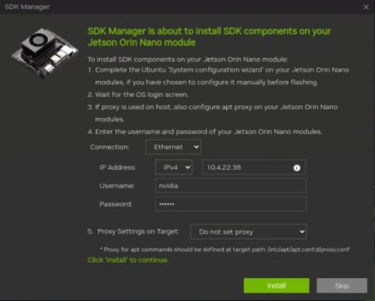
Task: Click the 'Connection:' label
Action: 109,147
